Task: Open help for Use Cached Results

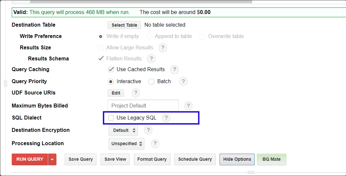Action: (174, 69)
